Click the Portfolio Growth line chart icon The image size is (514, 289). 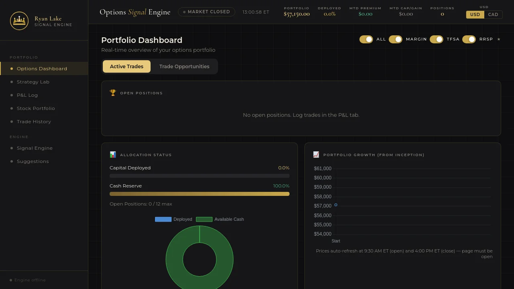click(316, 155)
